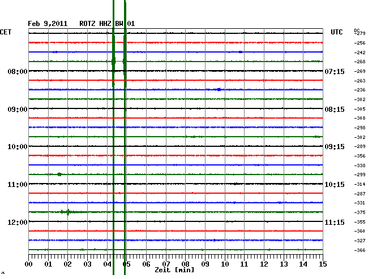
Task: Click the x-axis minute label "00"
Action: click(29, 264)
